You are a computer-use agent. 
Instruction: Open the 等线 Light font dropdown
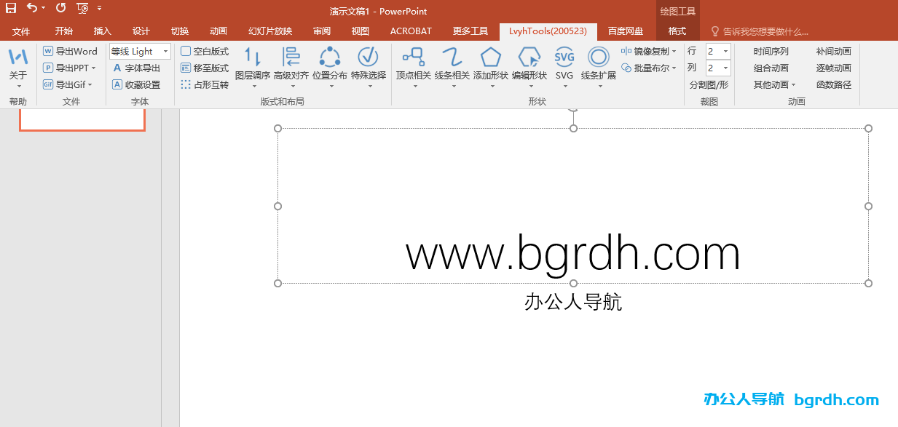(165, 52)
